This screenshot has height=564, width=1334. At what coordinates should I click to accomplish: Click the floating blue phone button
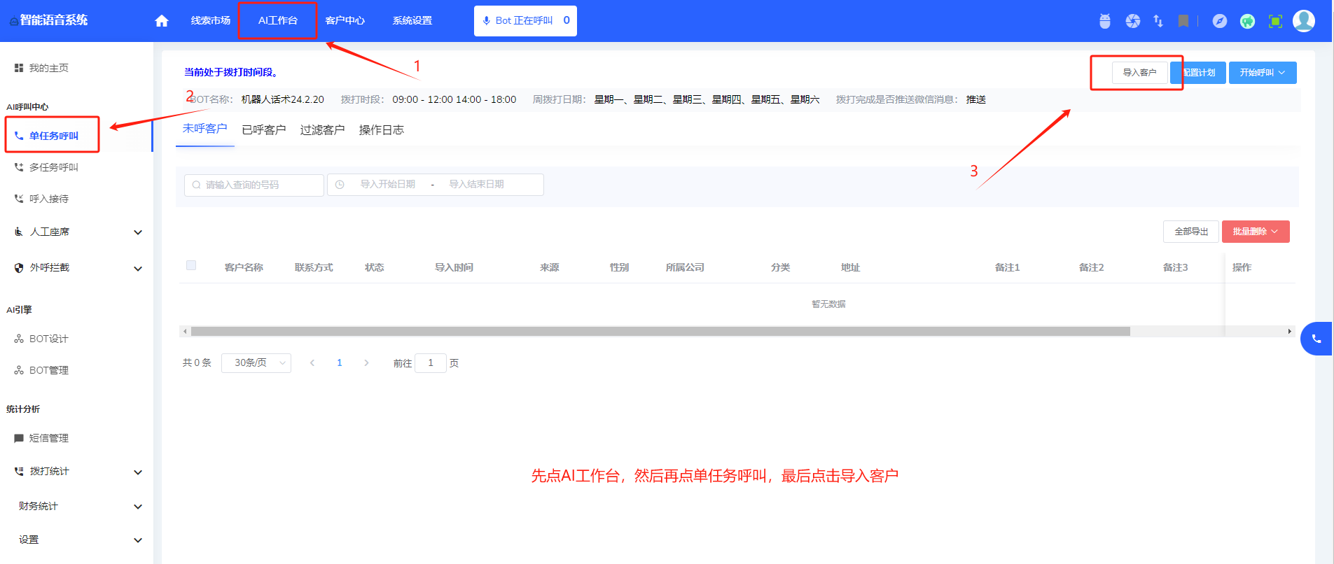[x=1316, y=339]
